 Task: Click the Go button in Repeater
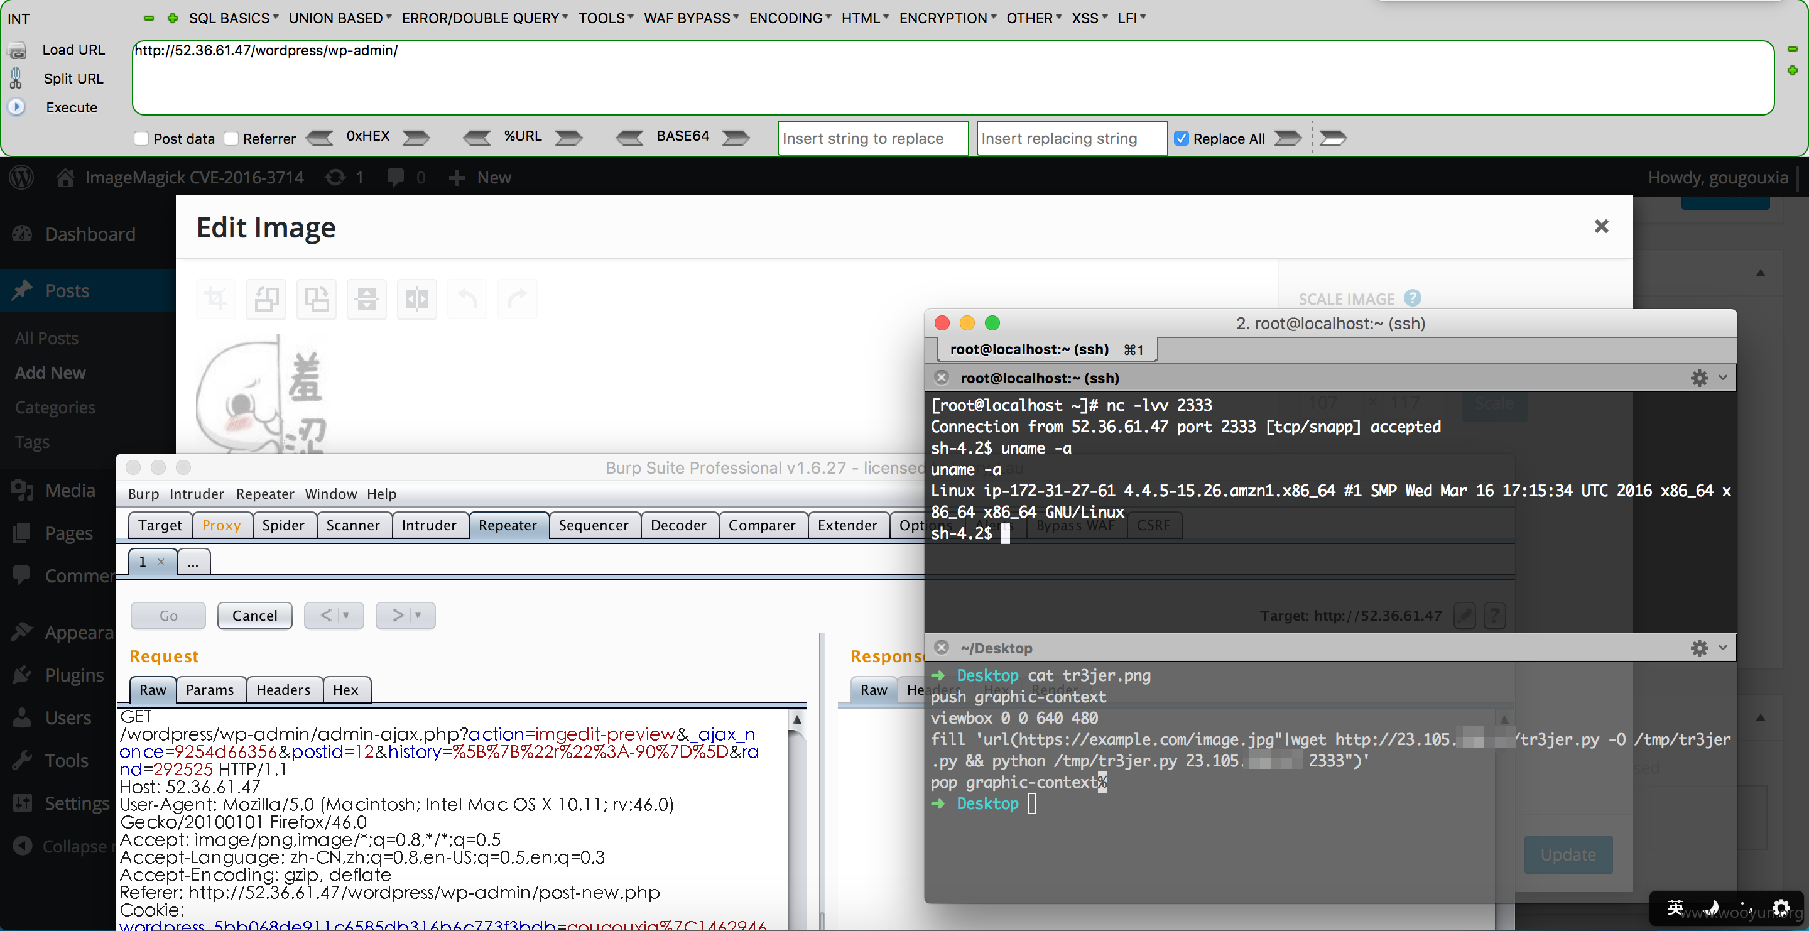(x=168, y=616)
